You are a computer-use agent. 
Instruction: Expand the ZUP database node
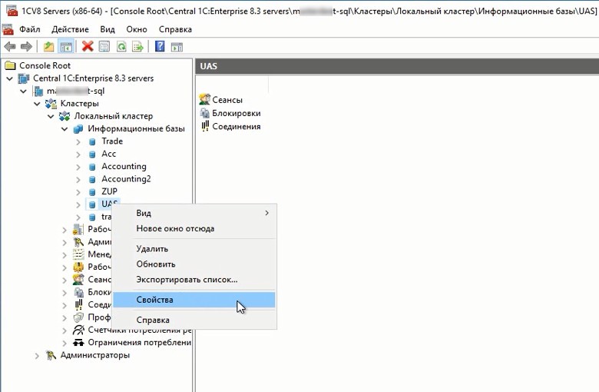78,192
